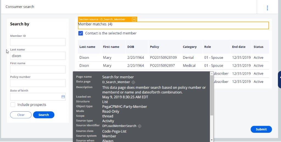The width and height of the screenshot is (281, 142).
Task: Click the Section source D_Search_Member label
Action: (x=102, y=19)
